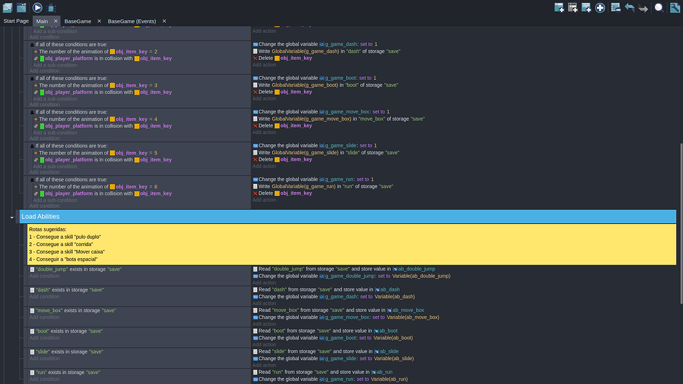
Task: Add a comment event
Action: (586, 7)
